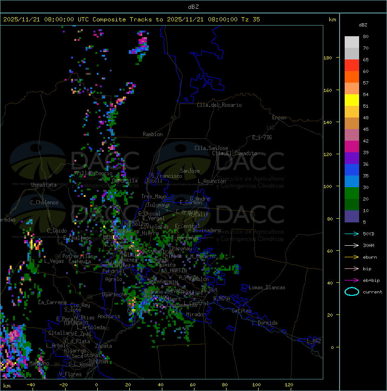Click the white 30HM arrow symbol
Viewport: 387px width, 391px height.
pyautogui.click(x=352, y=245)
